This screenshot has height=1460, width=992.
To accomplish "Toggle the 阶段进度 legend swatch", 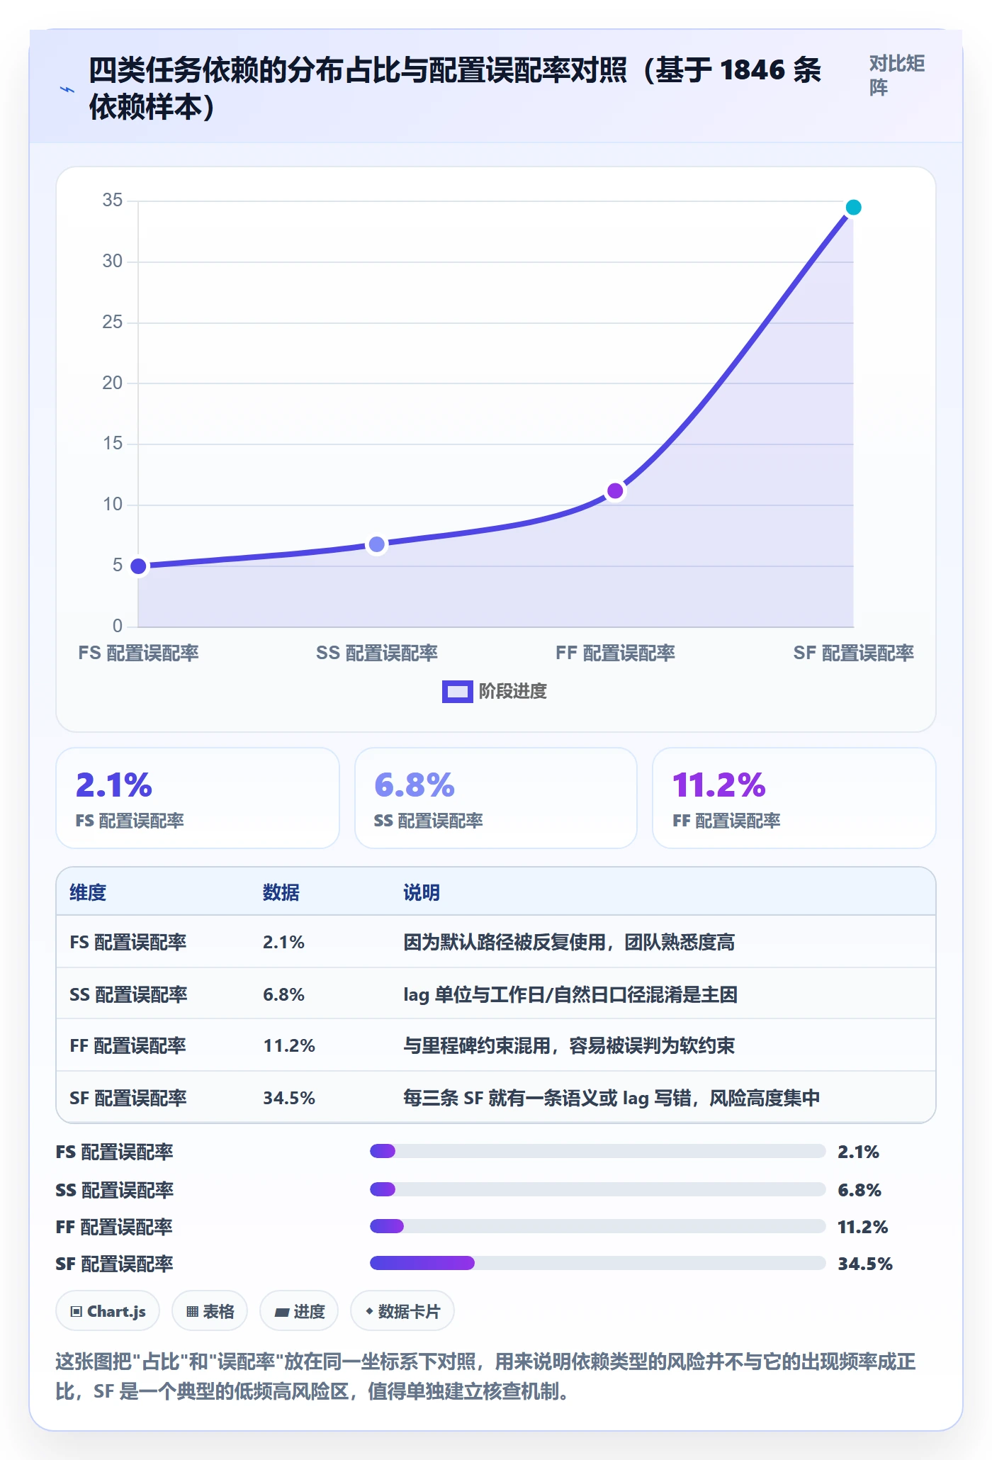I will [457, 691].
